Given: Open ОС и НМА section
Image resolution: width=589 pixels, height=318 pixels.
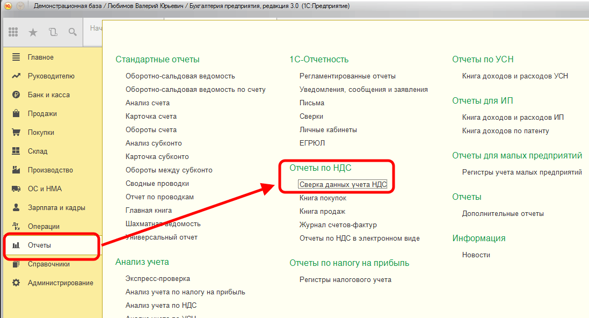Looking at the screenshot, I should pos(45,189).
